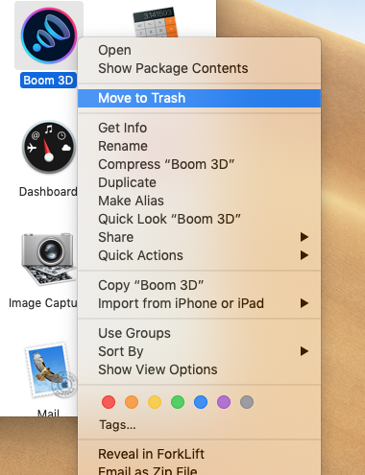Click the Boom 3D name label
This screenshot has height=475, width=365.
coord(48,81)
